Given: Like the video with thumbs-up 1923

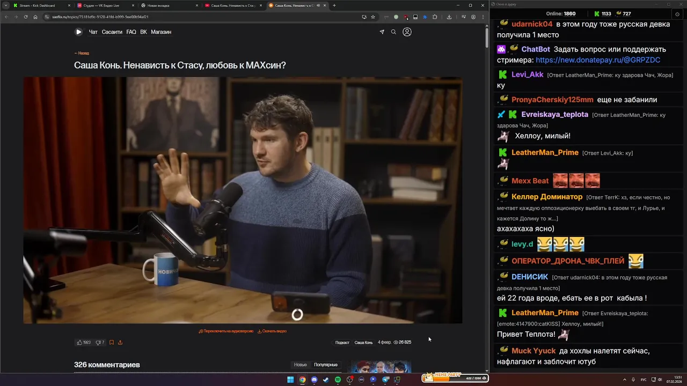Looking at the screenshot, I should pos(84,342).
